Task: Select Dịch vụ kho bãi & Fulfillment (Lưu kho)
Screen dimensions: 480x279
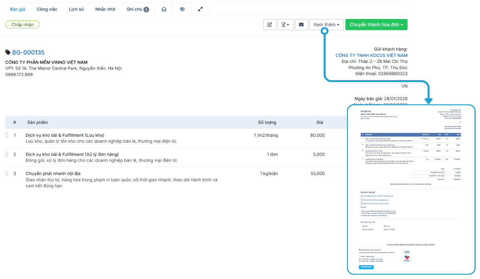Action: click(x=65, y=135)
